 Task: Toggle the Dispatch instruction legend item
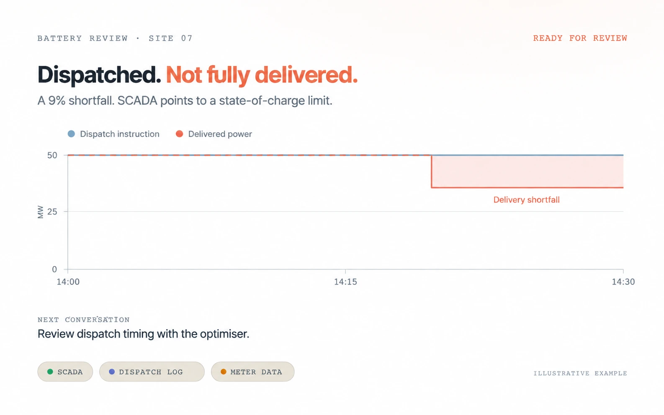click(113, 134)
